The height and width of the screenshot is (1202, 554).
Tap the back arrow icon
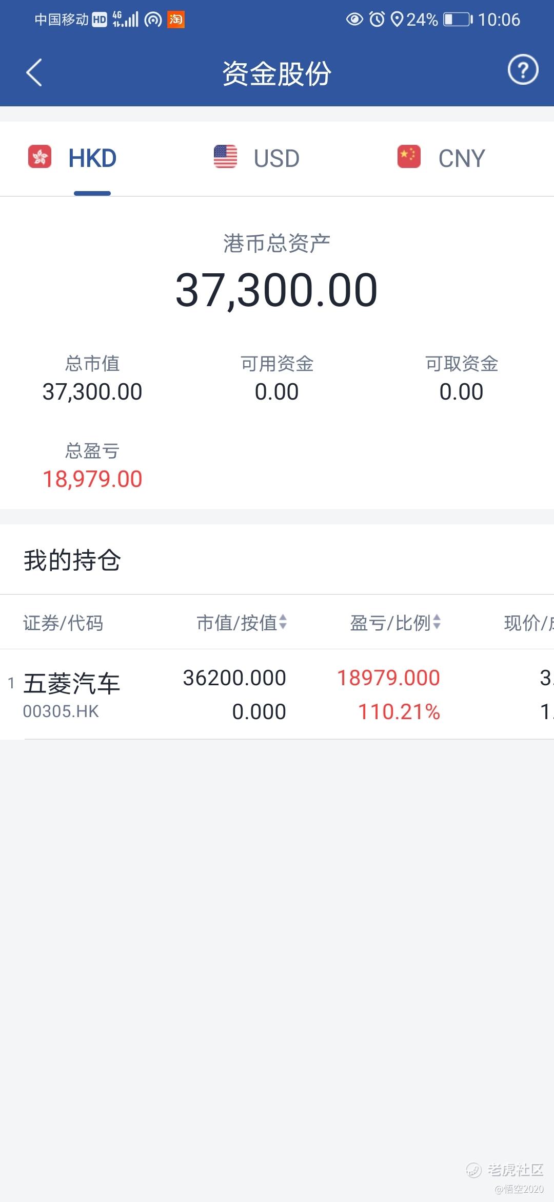34,72
